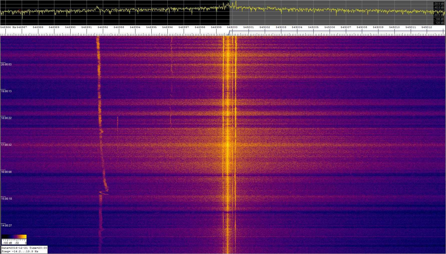
Task: Click the 548999 frequency label
Action: 216,27
